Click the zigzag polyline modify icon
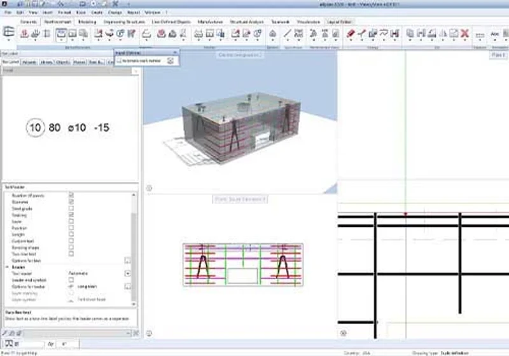This screenshot has height=356, width=509. (x=384, y=33)
